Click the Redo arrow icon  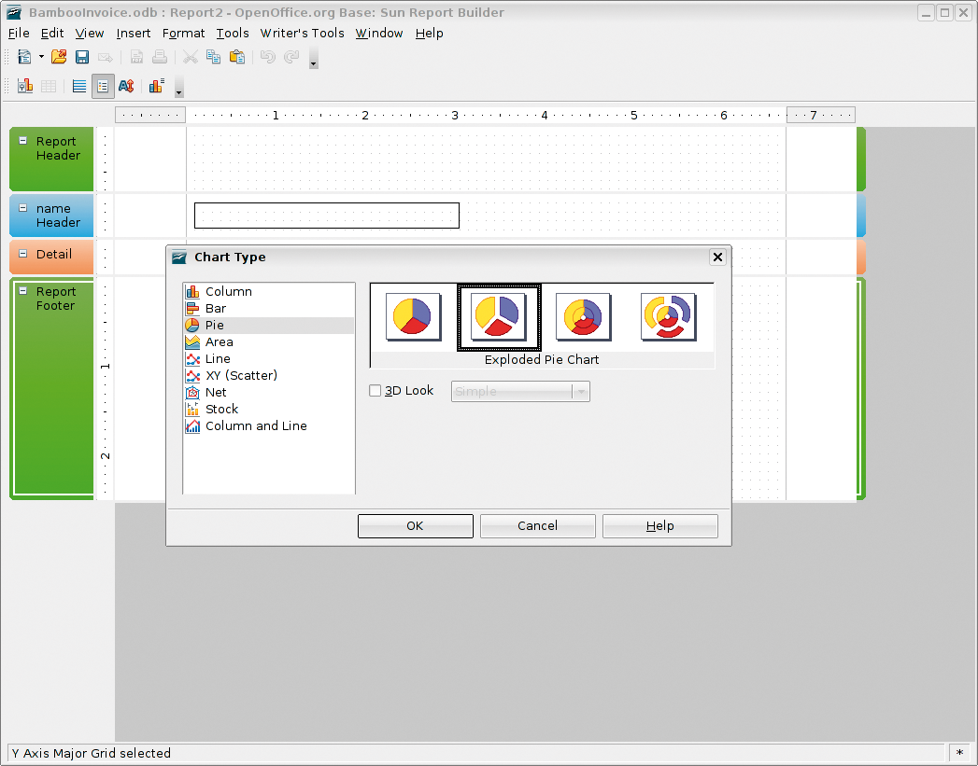[x=291, y=57]
